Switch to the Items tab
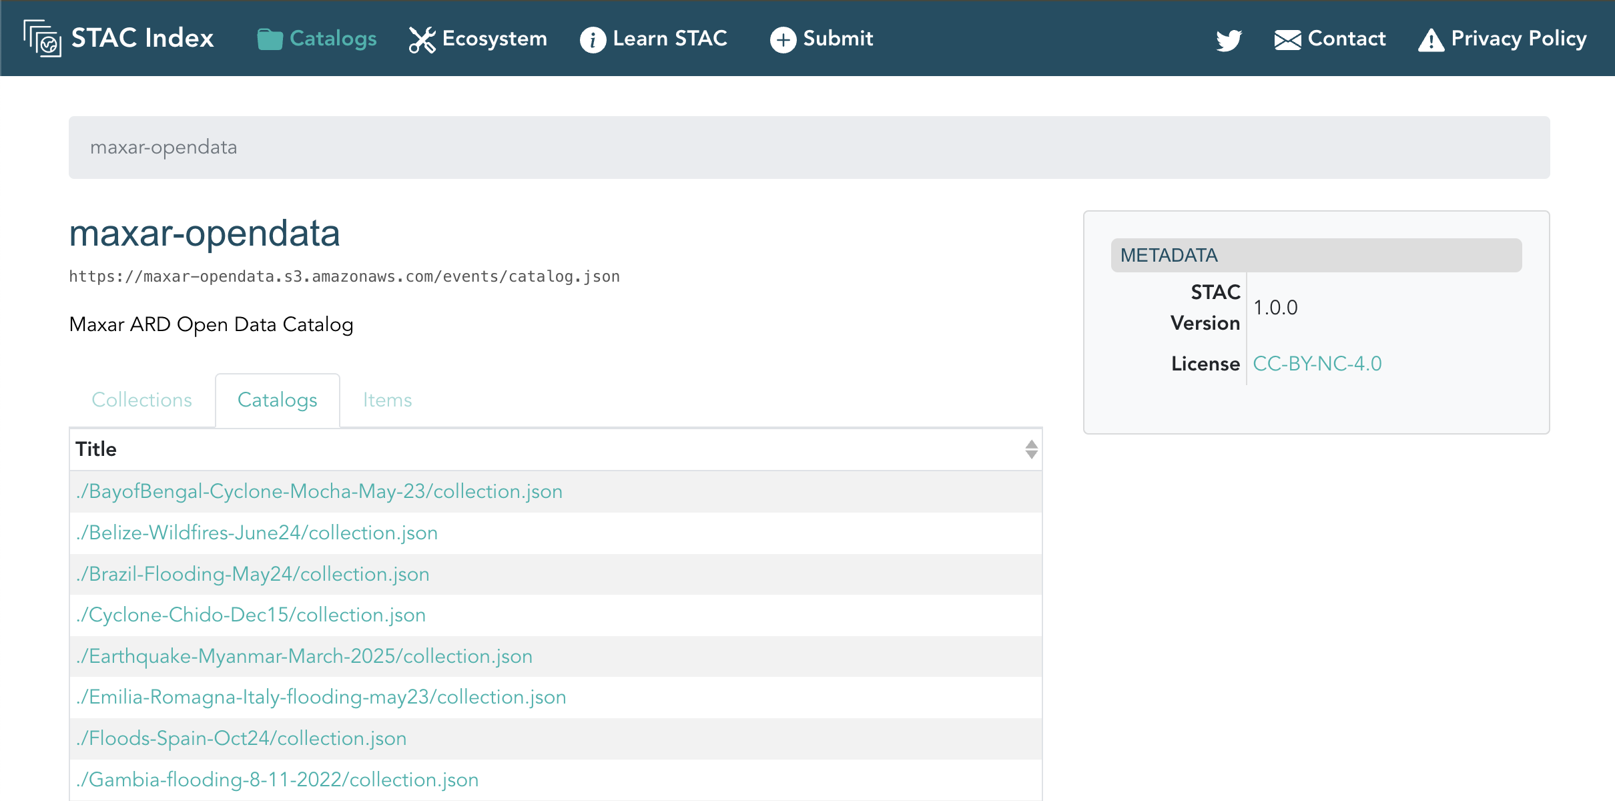1615x801 pixels. coord(387,400)
